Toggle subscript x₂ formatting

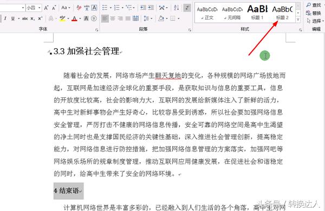click(32, 18)
